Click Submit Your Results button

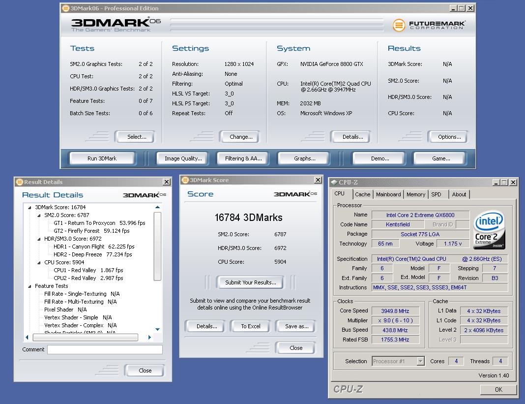[251, 282]
